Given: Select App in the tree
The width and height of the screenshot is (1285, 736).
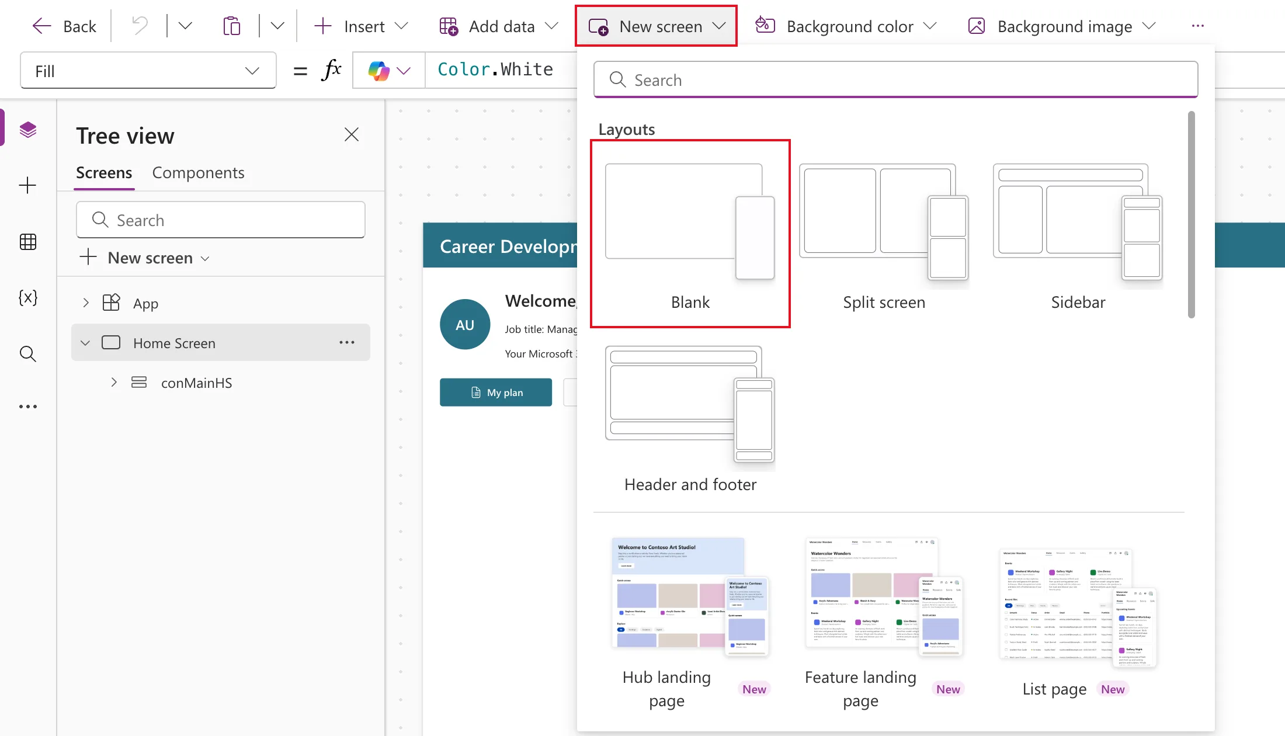Looking at the screenshot, I should click(145, 303).
